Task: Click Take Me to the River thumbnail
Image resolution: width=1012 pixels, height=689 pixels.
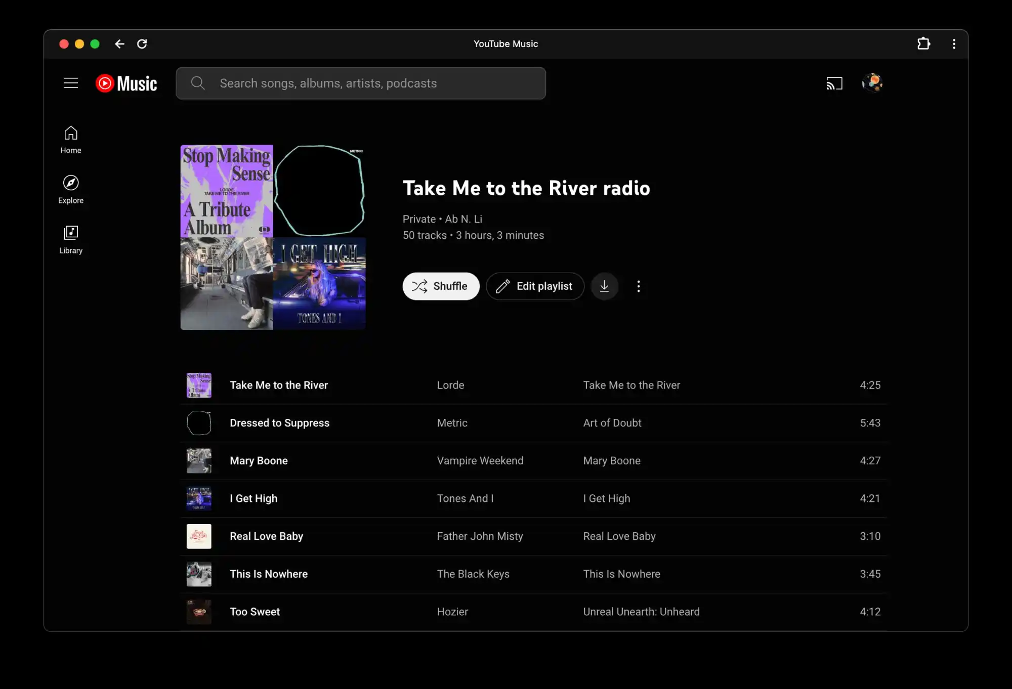Action: click(x=199, y=385)
